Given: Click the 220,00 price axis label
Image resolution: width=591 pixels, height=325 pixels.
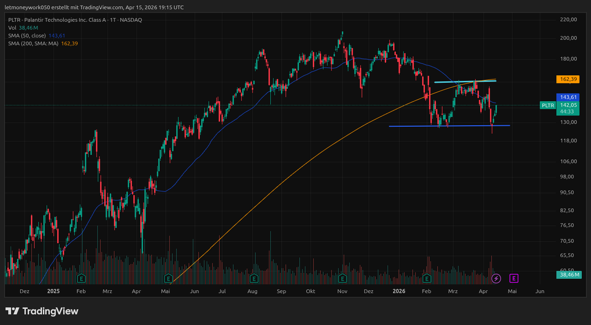Looking at the screenshot, I should [568, 20].
